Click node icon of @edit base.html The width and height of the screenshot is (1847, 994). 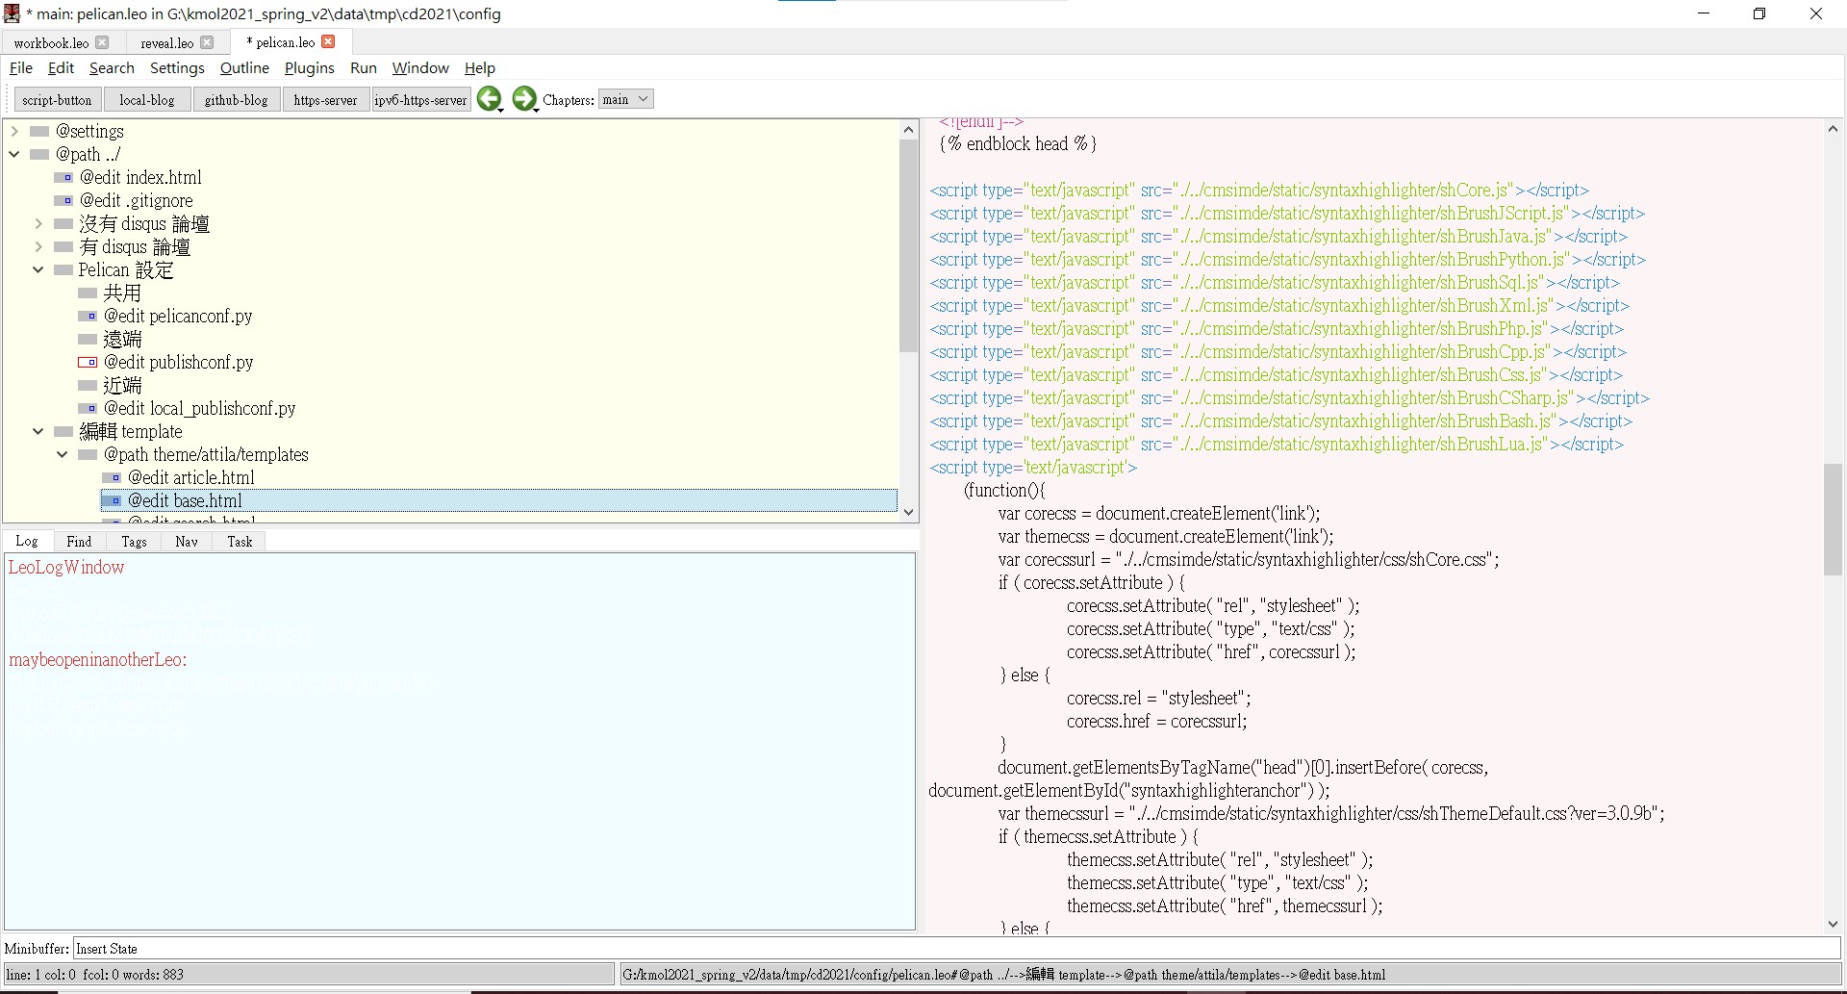[x=112, y=500]
